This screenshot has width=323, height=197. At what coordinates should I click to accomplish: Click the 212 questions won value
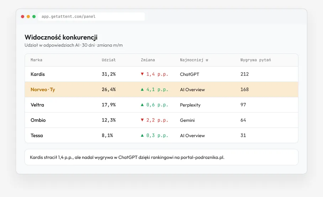pyautogui.click(x=244, y=74)
